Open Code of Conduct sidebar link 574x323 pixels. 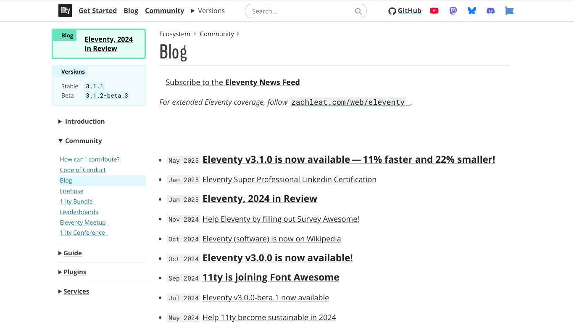[x=83, y=170]
